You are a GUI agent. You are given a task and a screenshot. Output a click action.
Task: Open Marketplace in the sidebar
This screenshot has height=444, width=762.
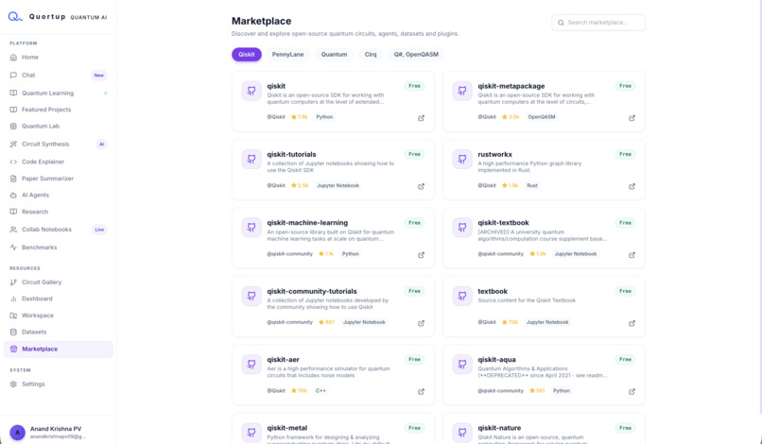[x=59, y=350]
